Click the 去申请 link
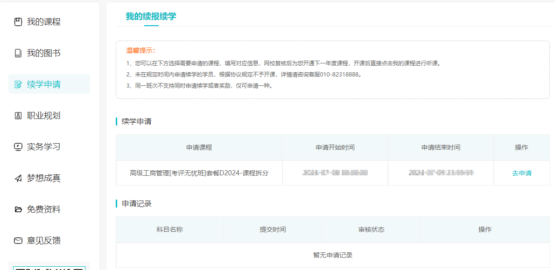 pos(523,172)
